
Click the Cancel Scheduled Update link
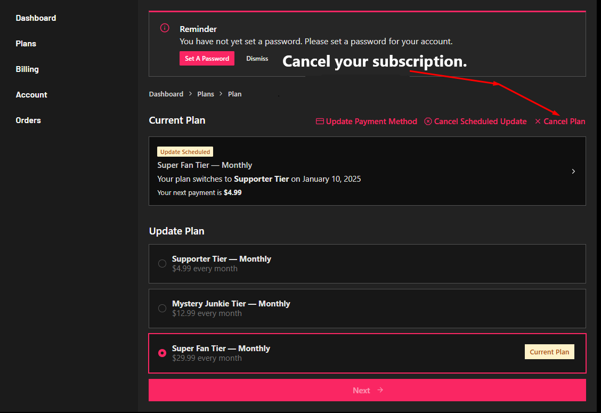pyautogui.click(x=475, y=121)
